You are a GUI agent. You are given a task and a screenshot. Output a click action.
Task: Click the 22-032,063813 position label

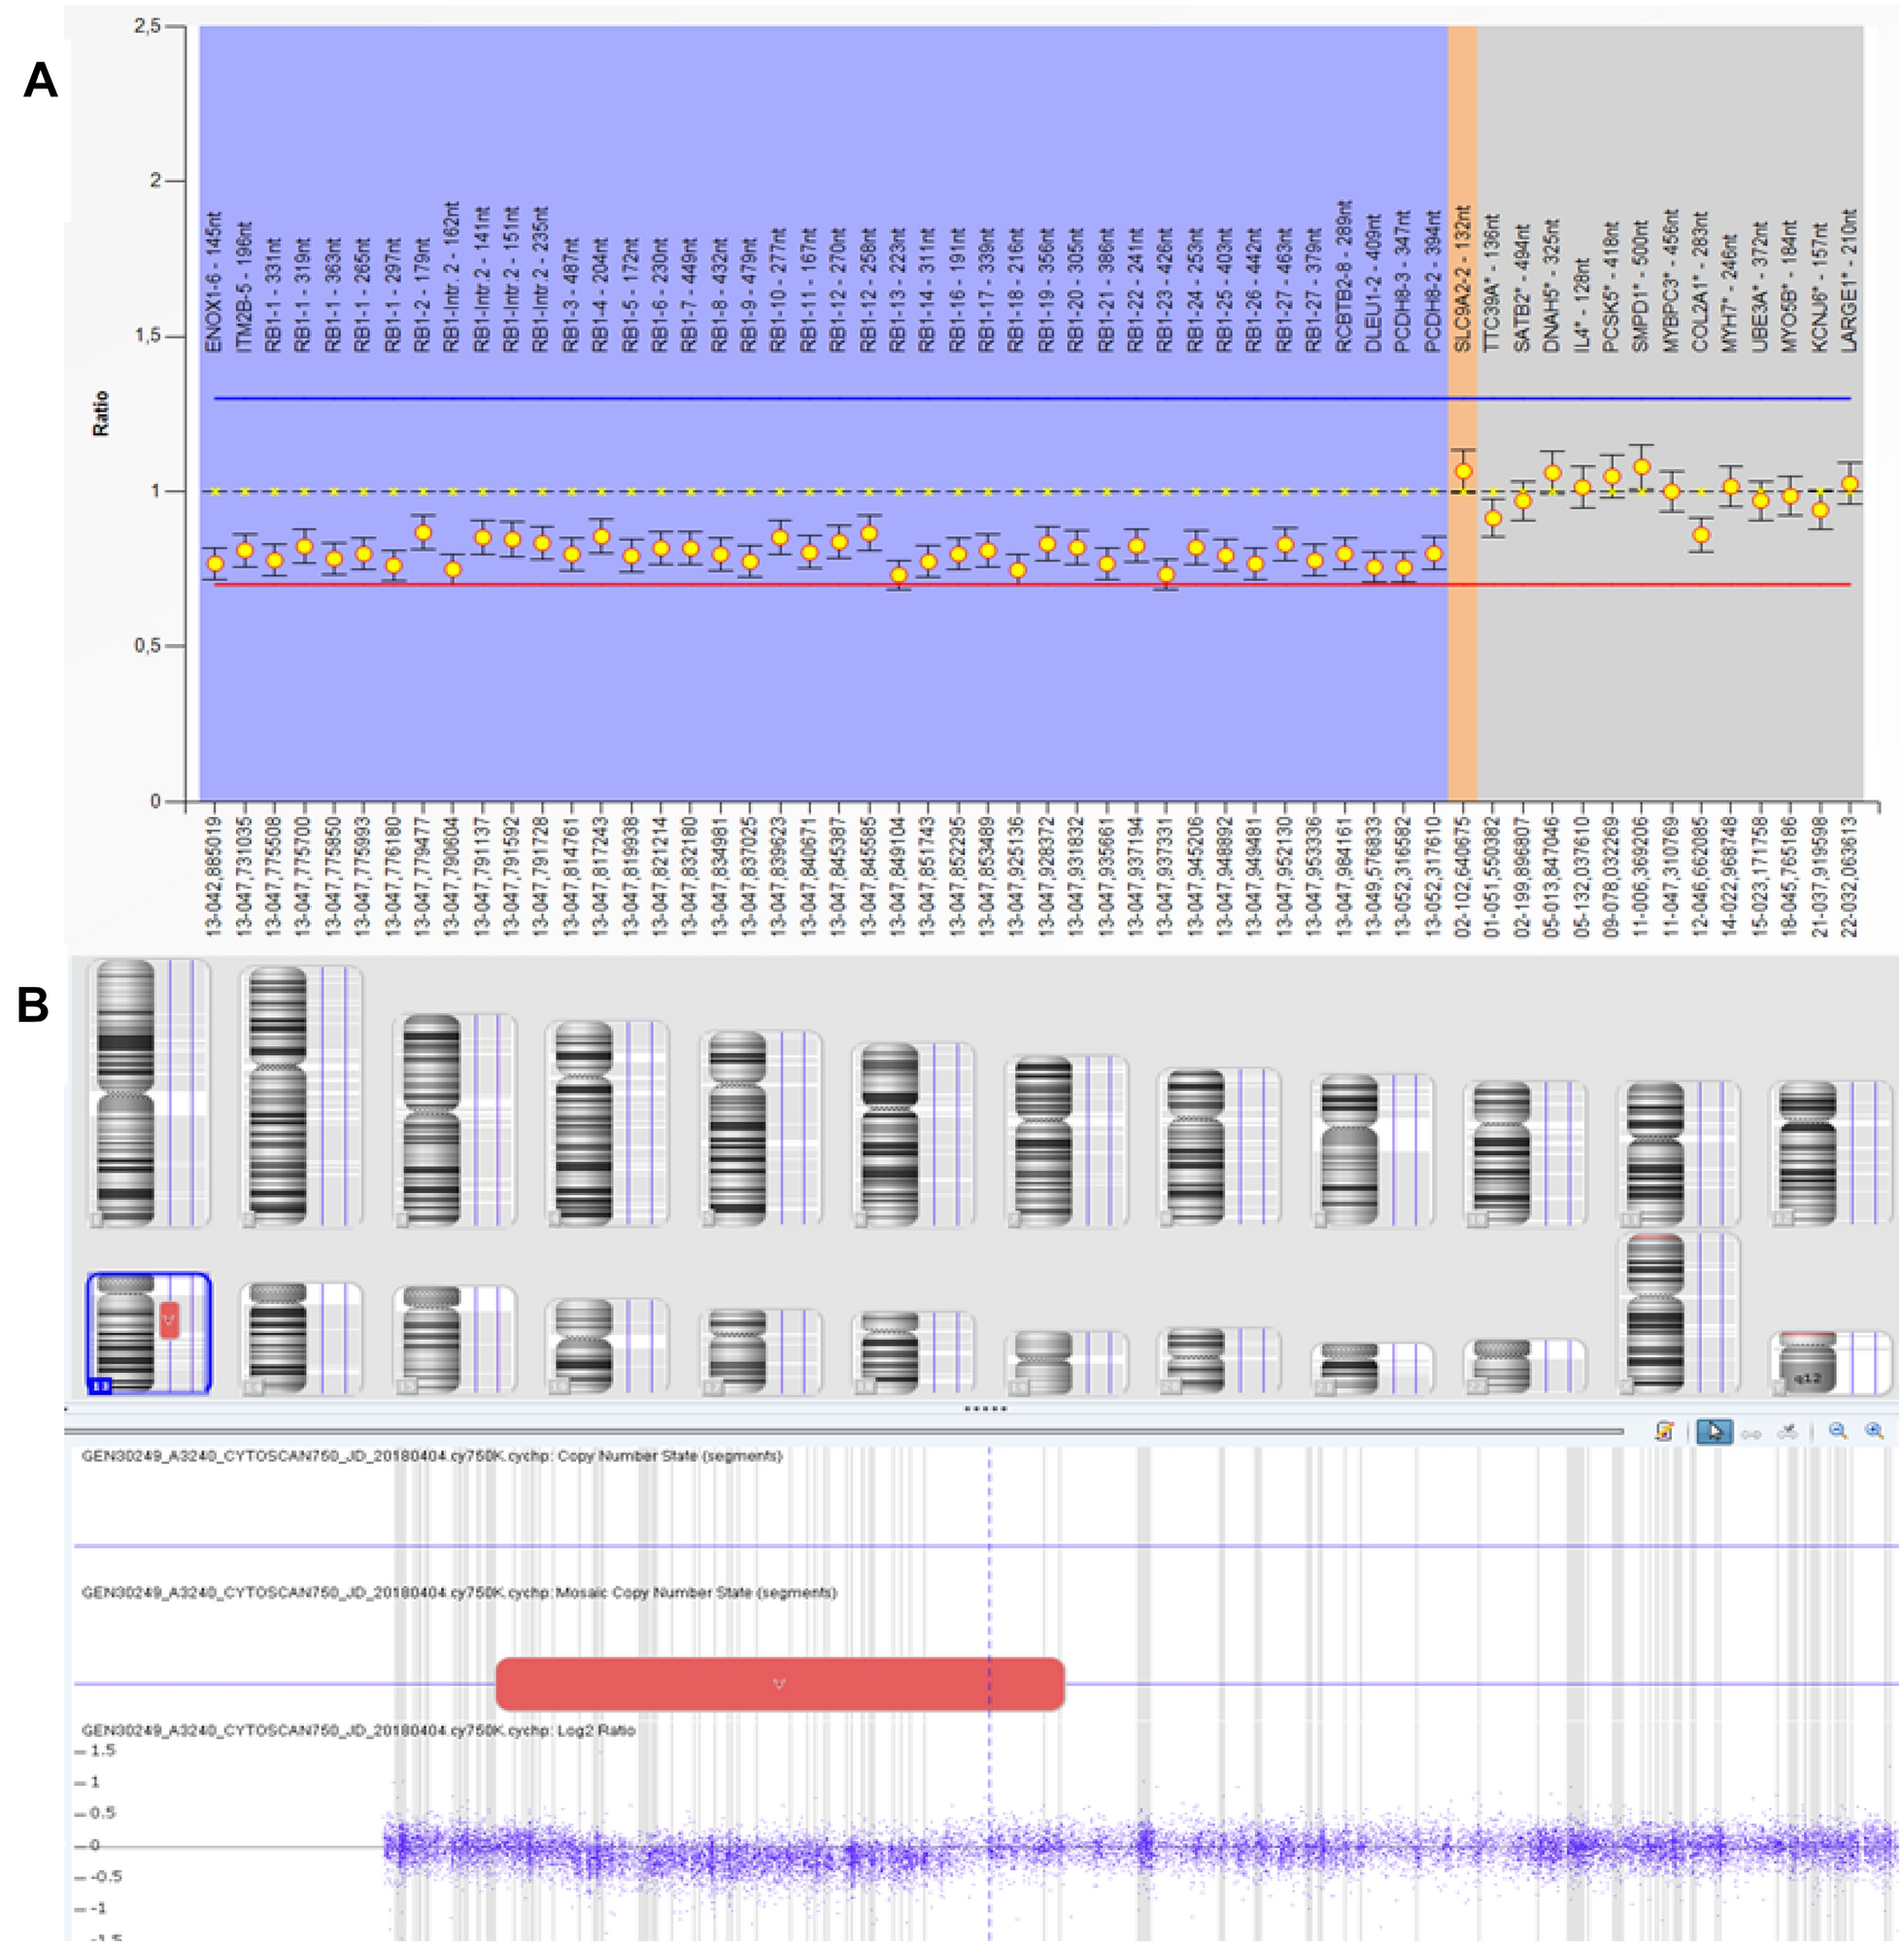[x=1849, y=875]
